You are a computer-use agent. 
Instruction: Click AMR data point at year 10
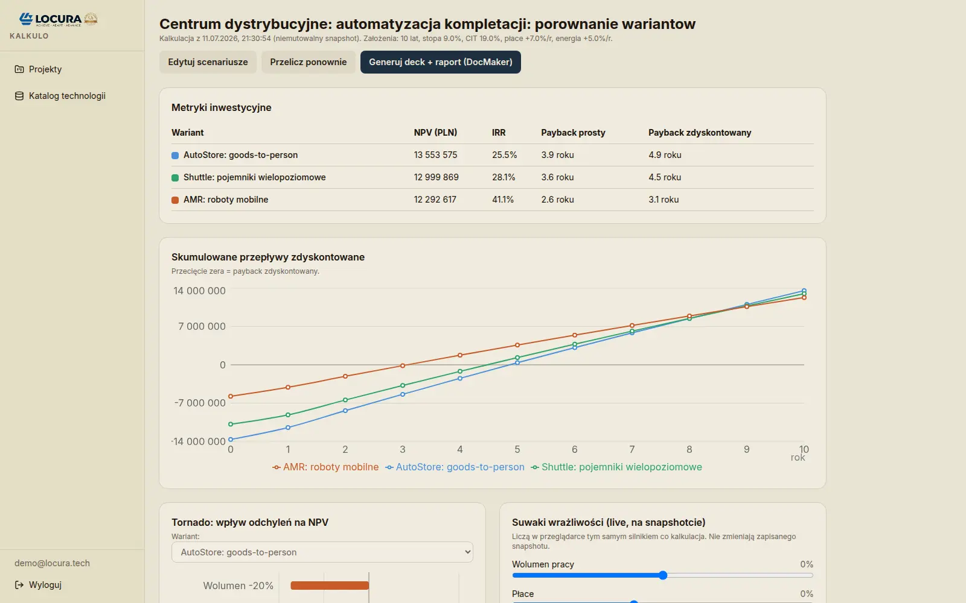tap(804, 298)
